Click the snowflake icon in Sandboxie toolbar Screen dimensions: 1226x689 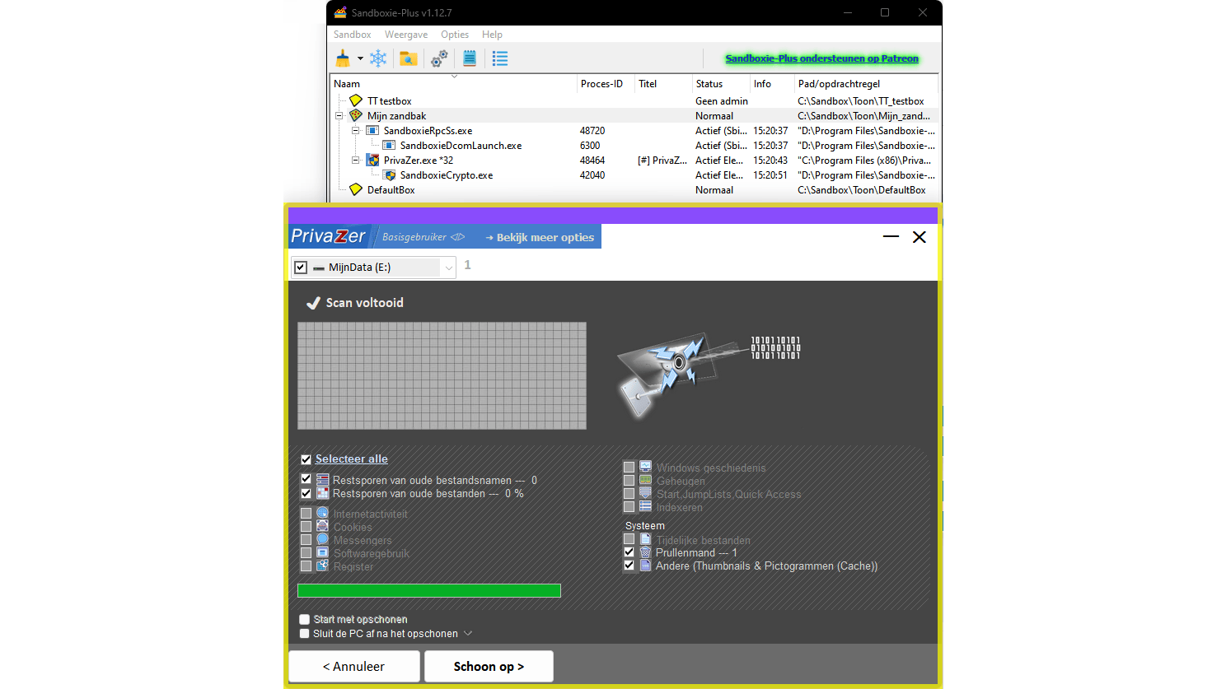(x=378, y=58)
